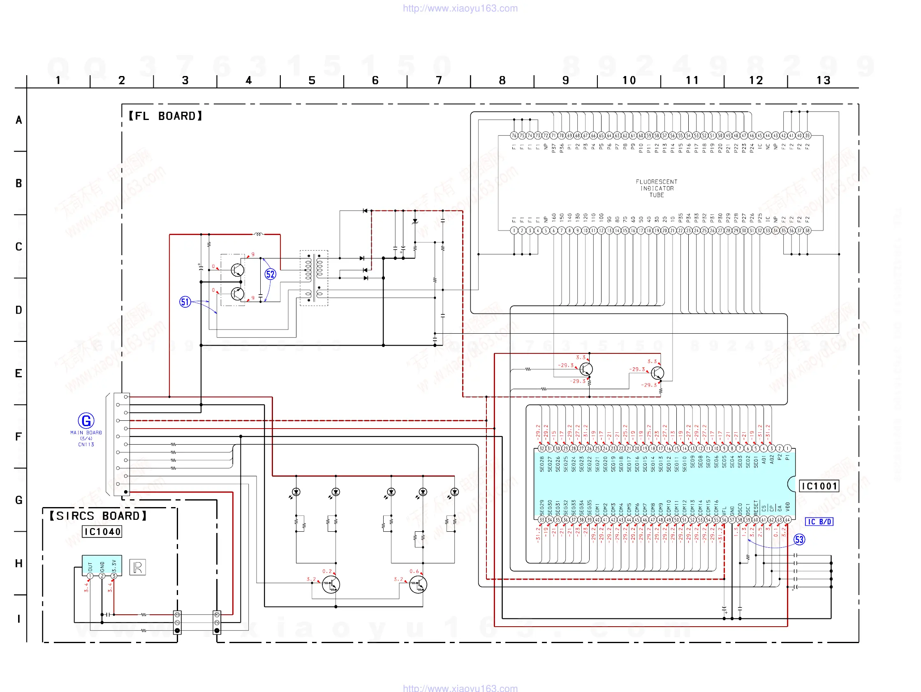Click the circled 52 waveform marker
Image resolution: width=921 pixels, height=692 pixels.
[270, 274]
